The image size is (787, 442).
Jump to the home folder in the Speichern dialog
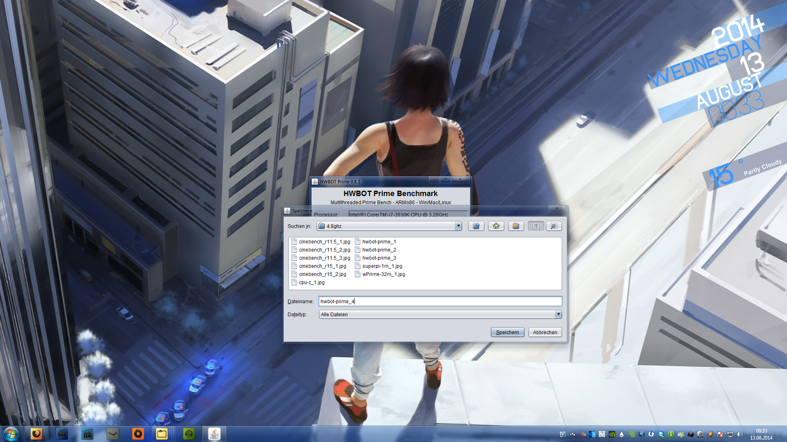click(496, 226)
